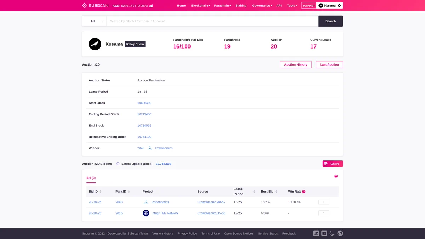Open Para ID 2048 in the bid table

pos(119,202)
